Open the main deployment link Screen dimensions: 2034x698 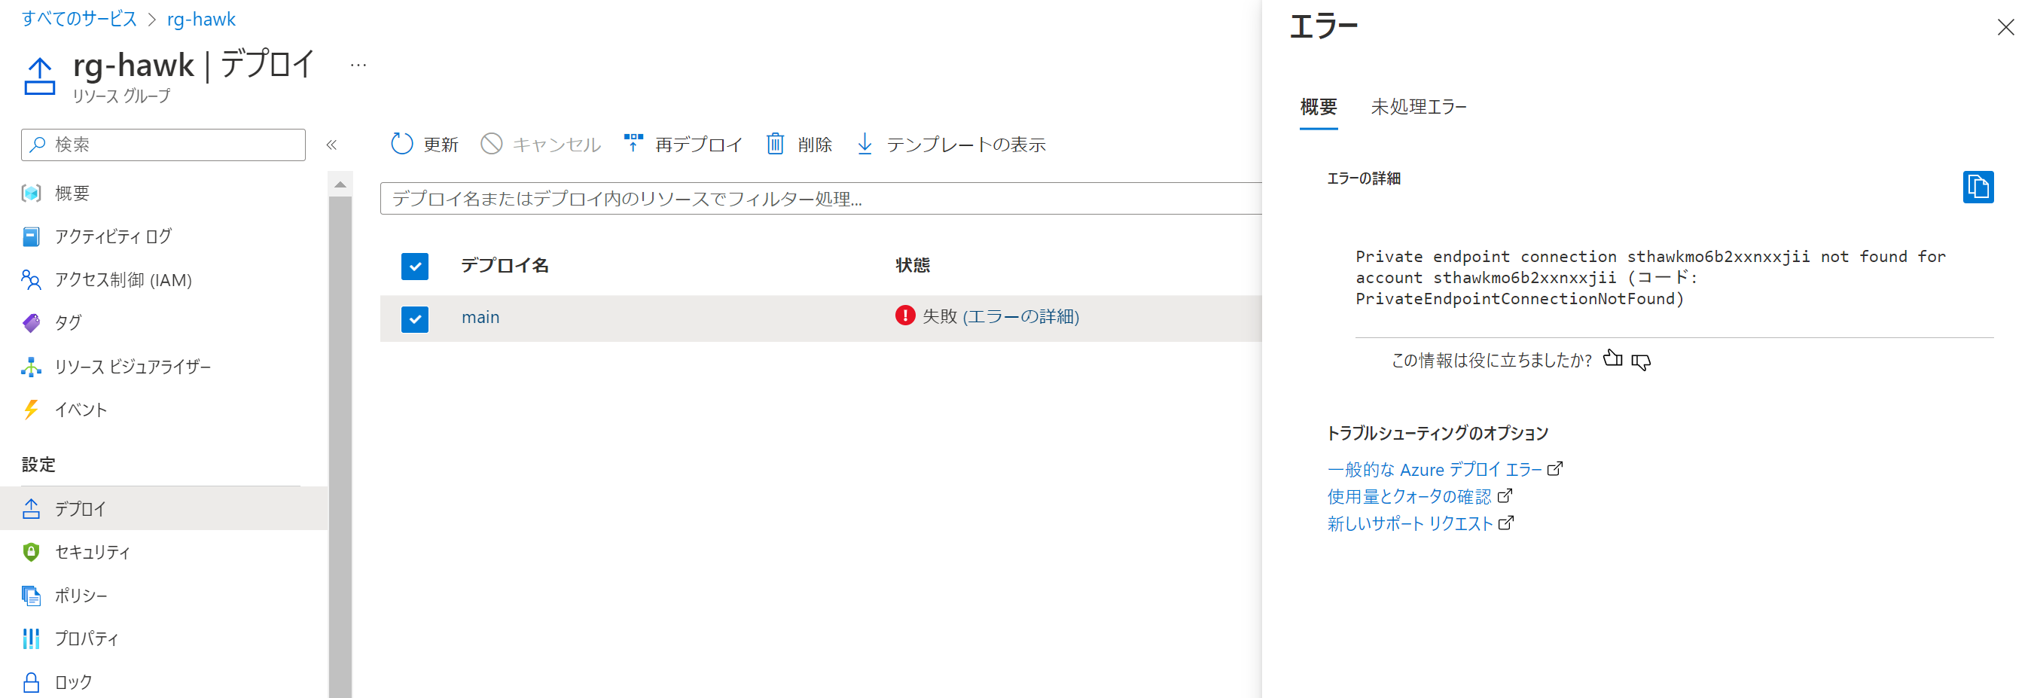pyautogui.click(x=480, y=318)
